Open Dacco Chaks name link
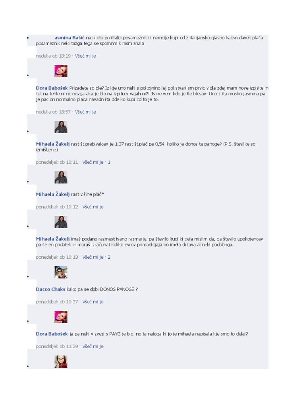This screenshot has height=407, width=305. coord(50,289)
